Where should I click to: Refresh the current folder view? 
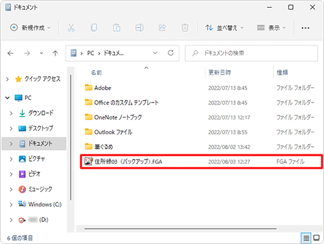pos(171,53)
